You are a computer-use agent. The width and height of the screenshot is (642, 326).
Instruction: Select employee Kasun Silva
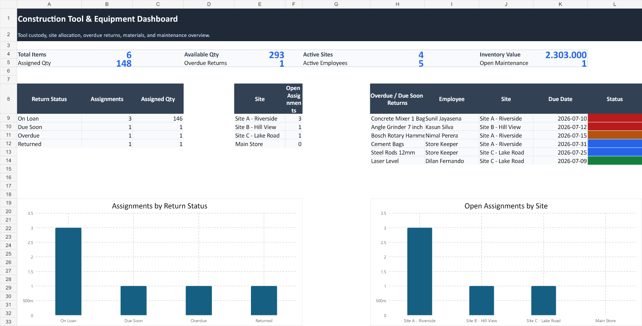pos(452,127)
